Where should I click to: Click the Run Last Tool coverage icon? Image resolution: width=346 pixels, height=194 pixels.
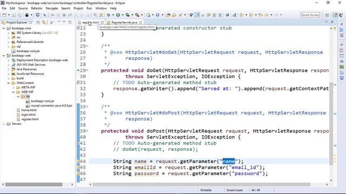point(128,15)
